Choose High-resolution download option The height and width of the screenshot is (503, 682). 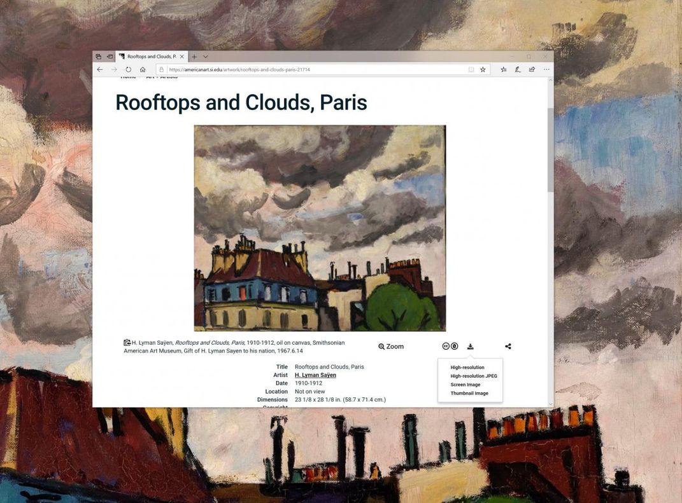(467, 368)
